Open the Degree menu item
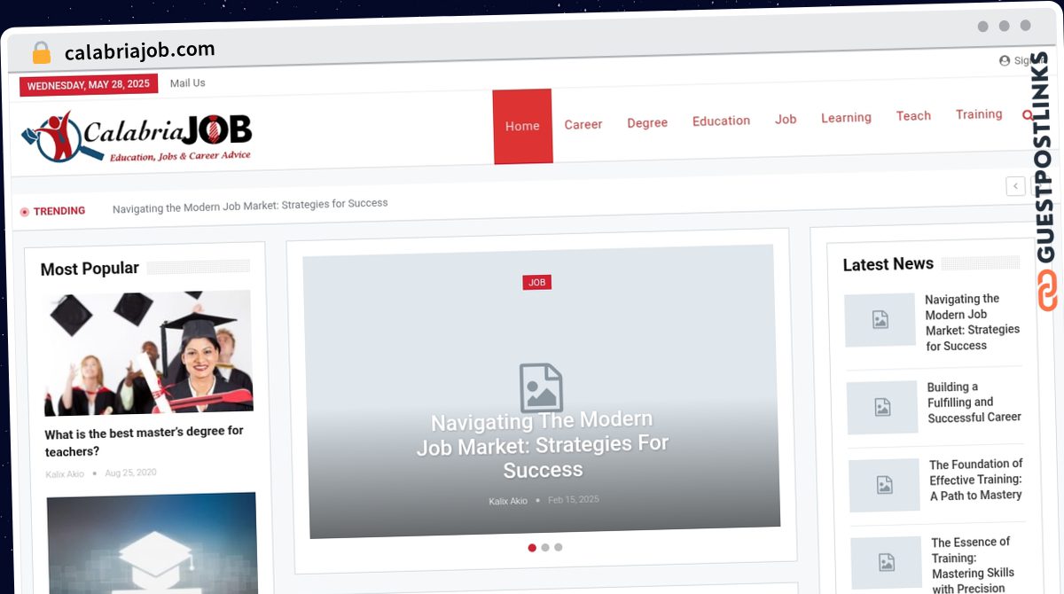This screenshot has width=1064, height=594. (x=647, y=122)
